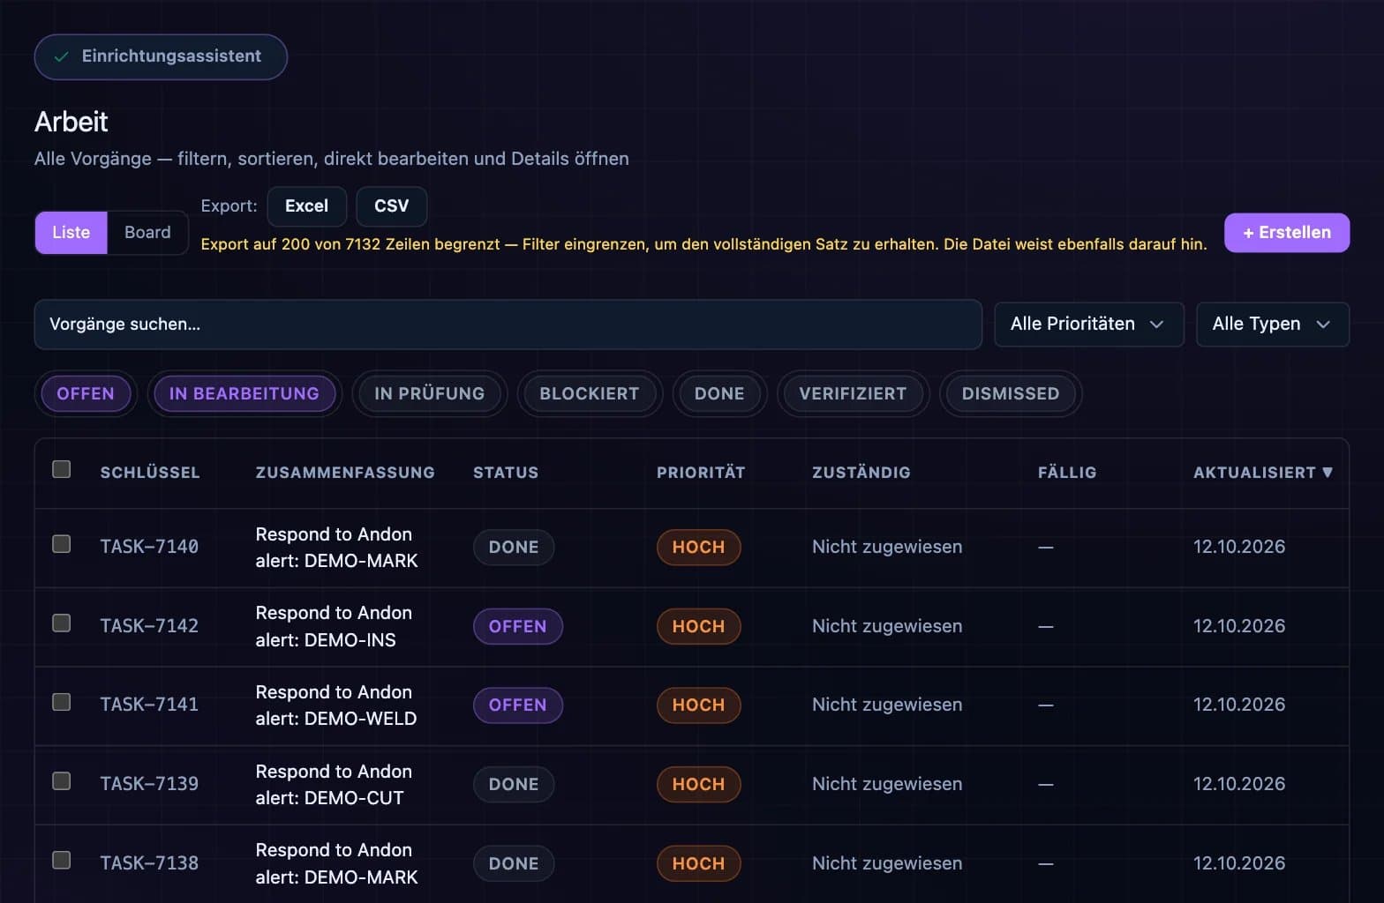Viewport: 1384px width, 903px height.
Task: Click the Arbeit page heading
Action: [x=71, y=122]
